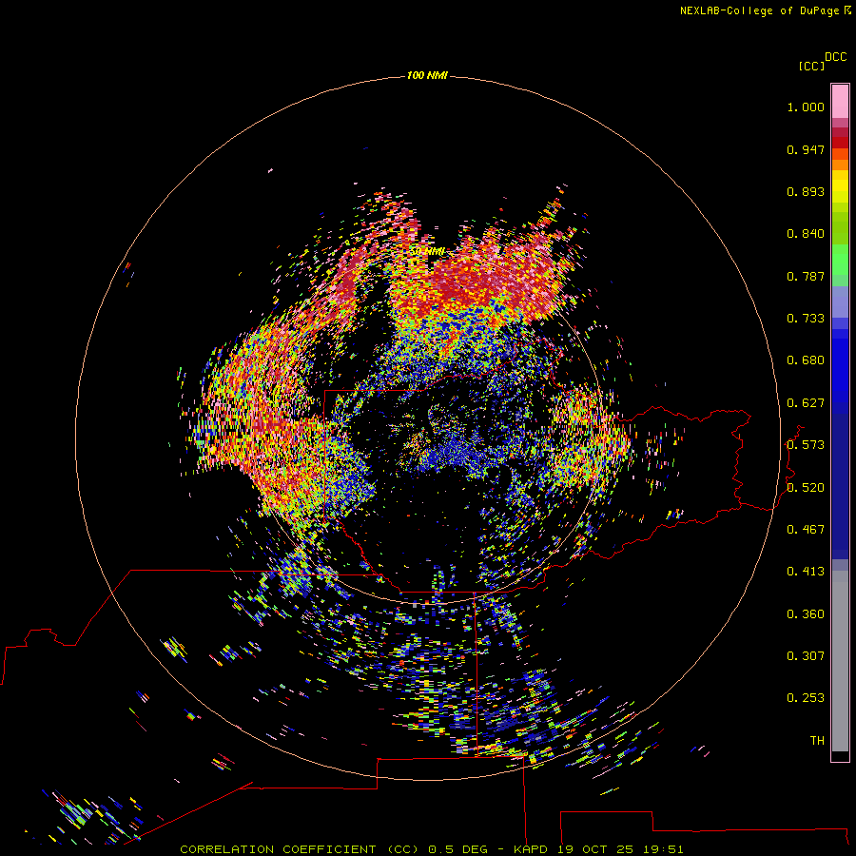The image size is (856, 856).
Task: Select the 1.000 scale value
Action: 806,107
